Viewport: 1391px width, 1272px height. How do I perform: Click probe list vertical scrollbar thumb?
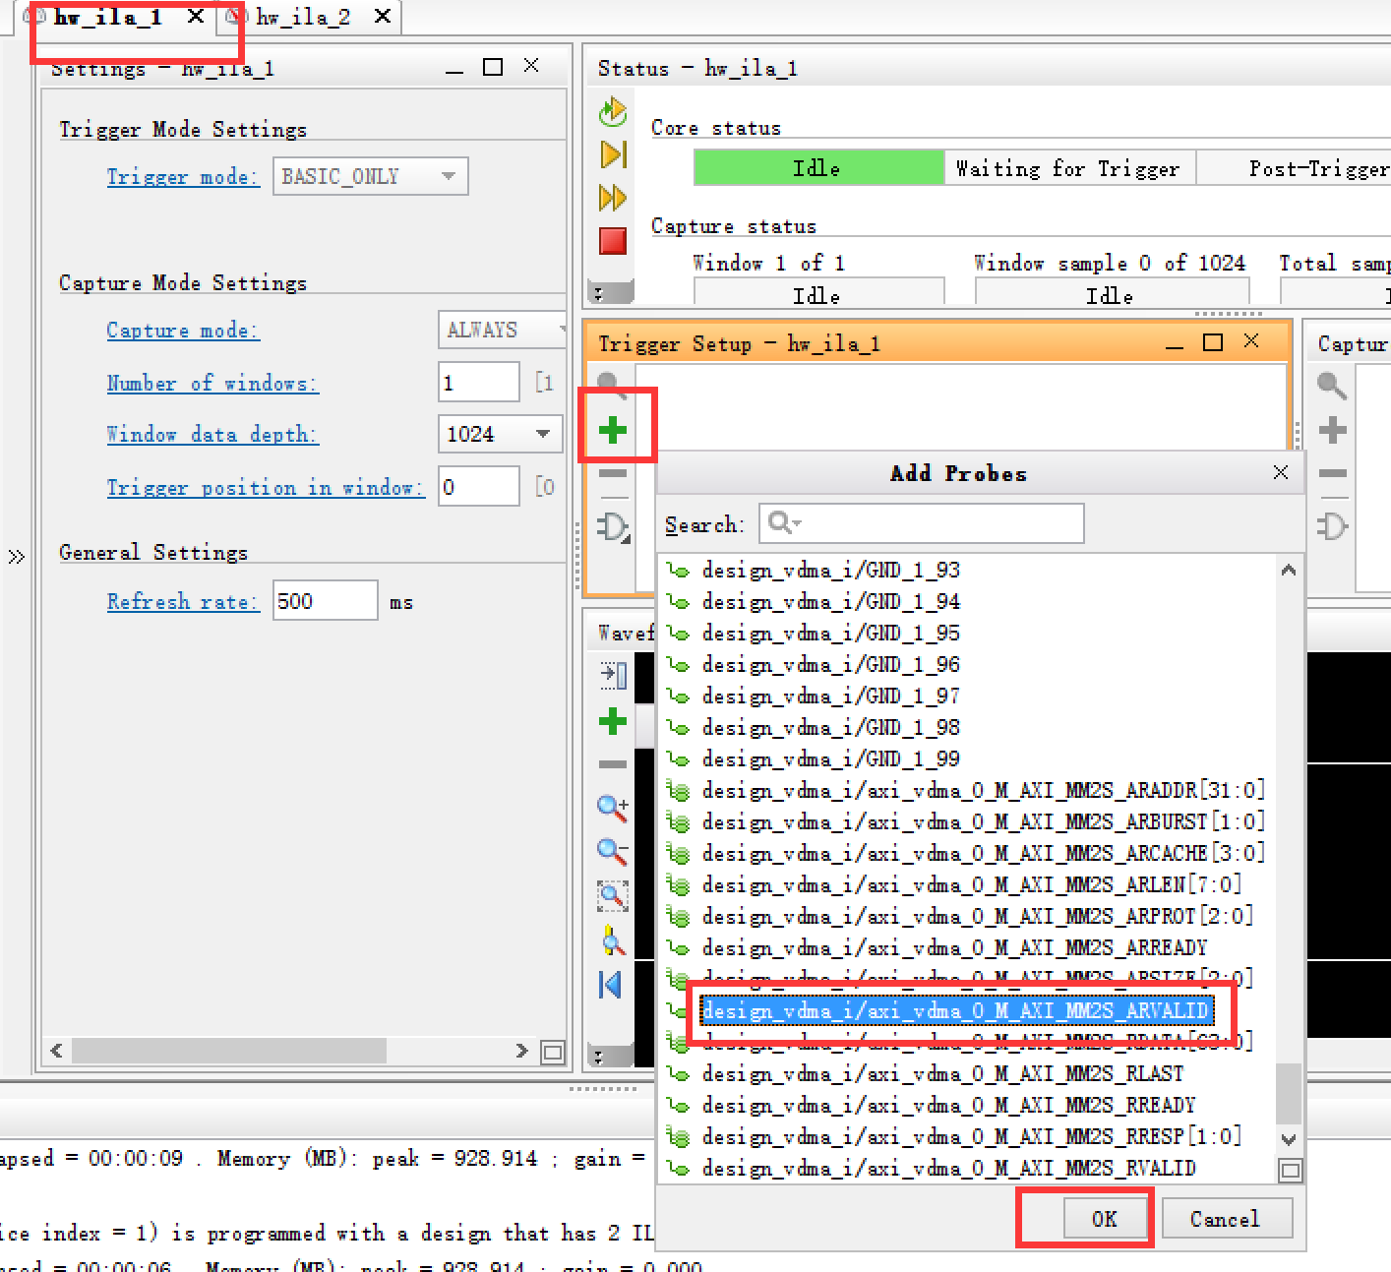coord(1288,1094)
